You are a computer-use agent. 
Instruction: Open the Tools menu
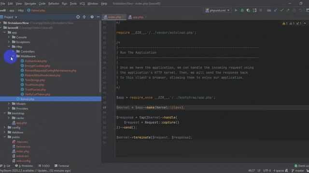[73, 3]
